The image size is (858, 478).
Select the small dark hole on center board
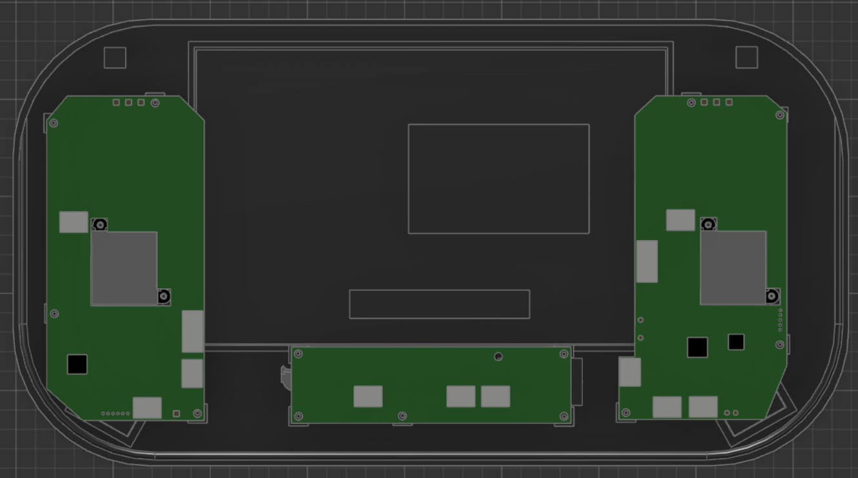click(498, 357)
